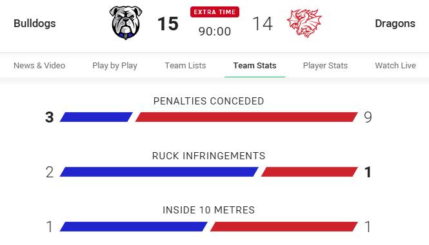
Task: Select the Team Stats tab
Action: click(255, 66)
